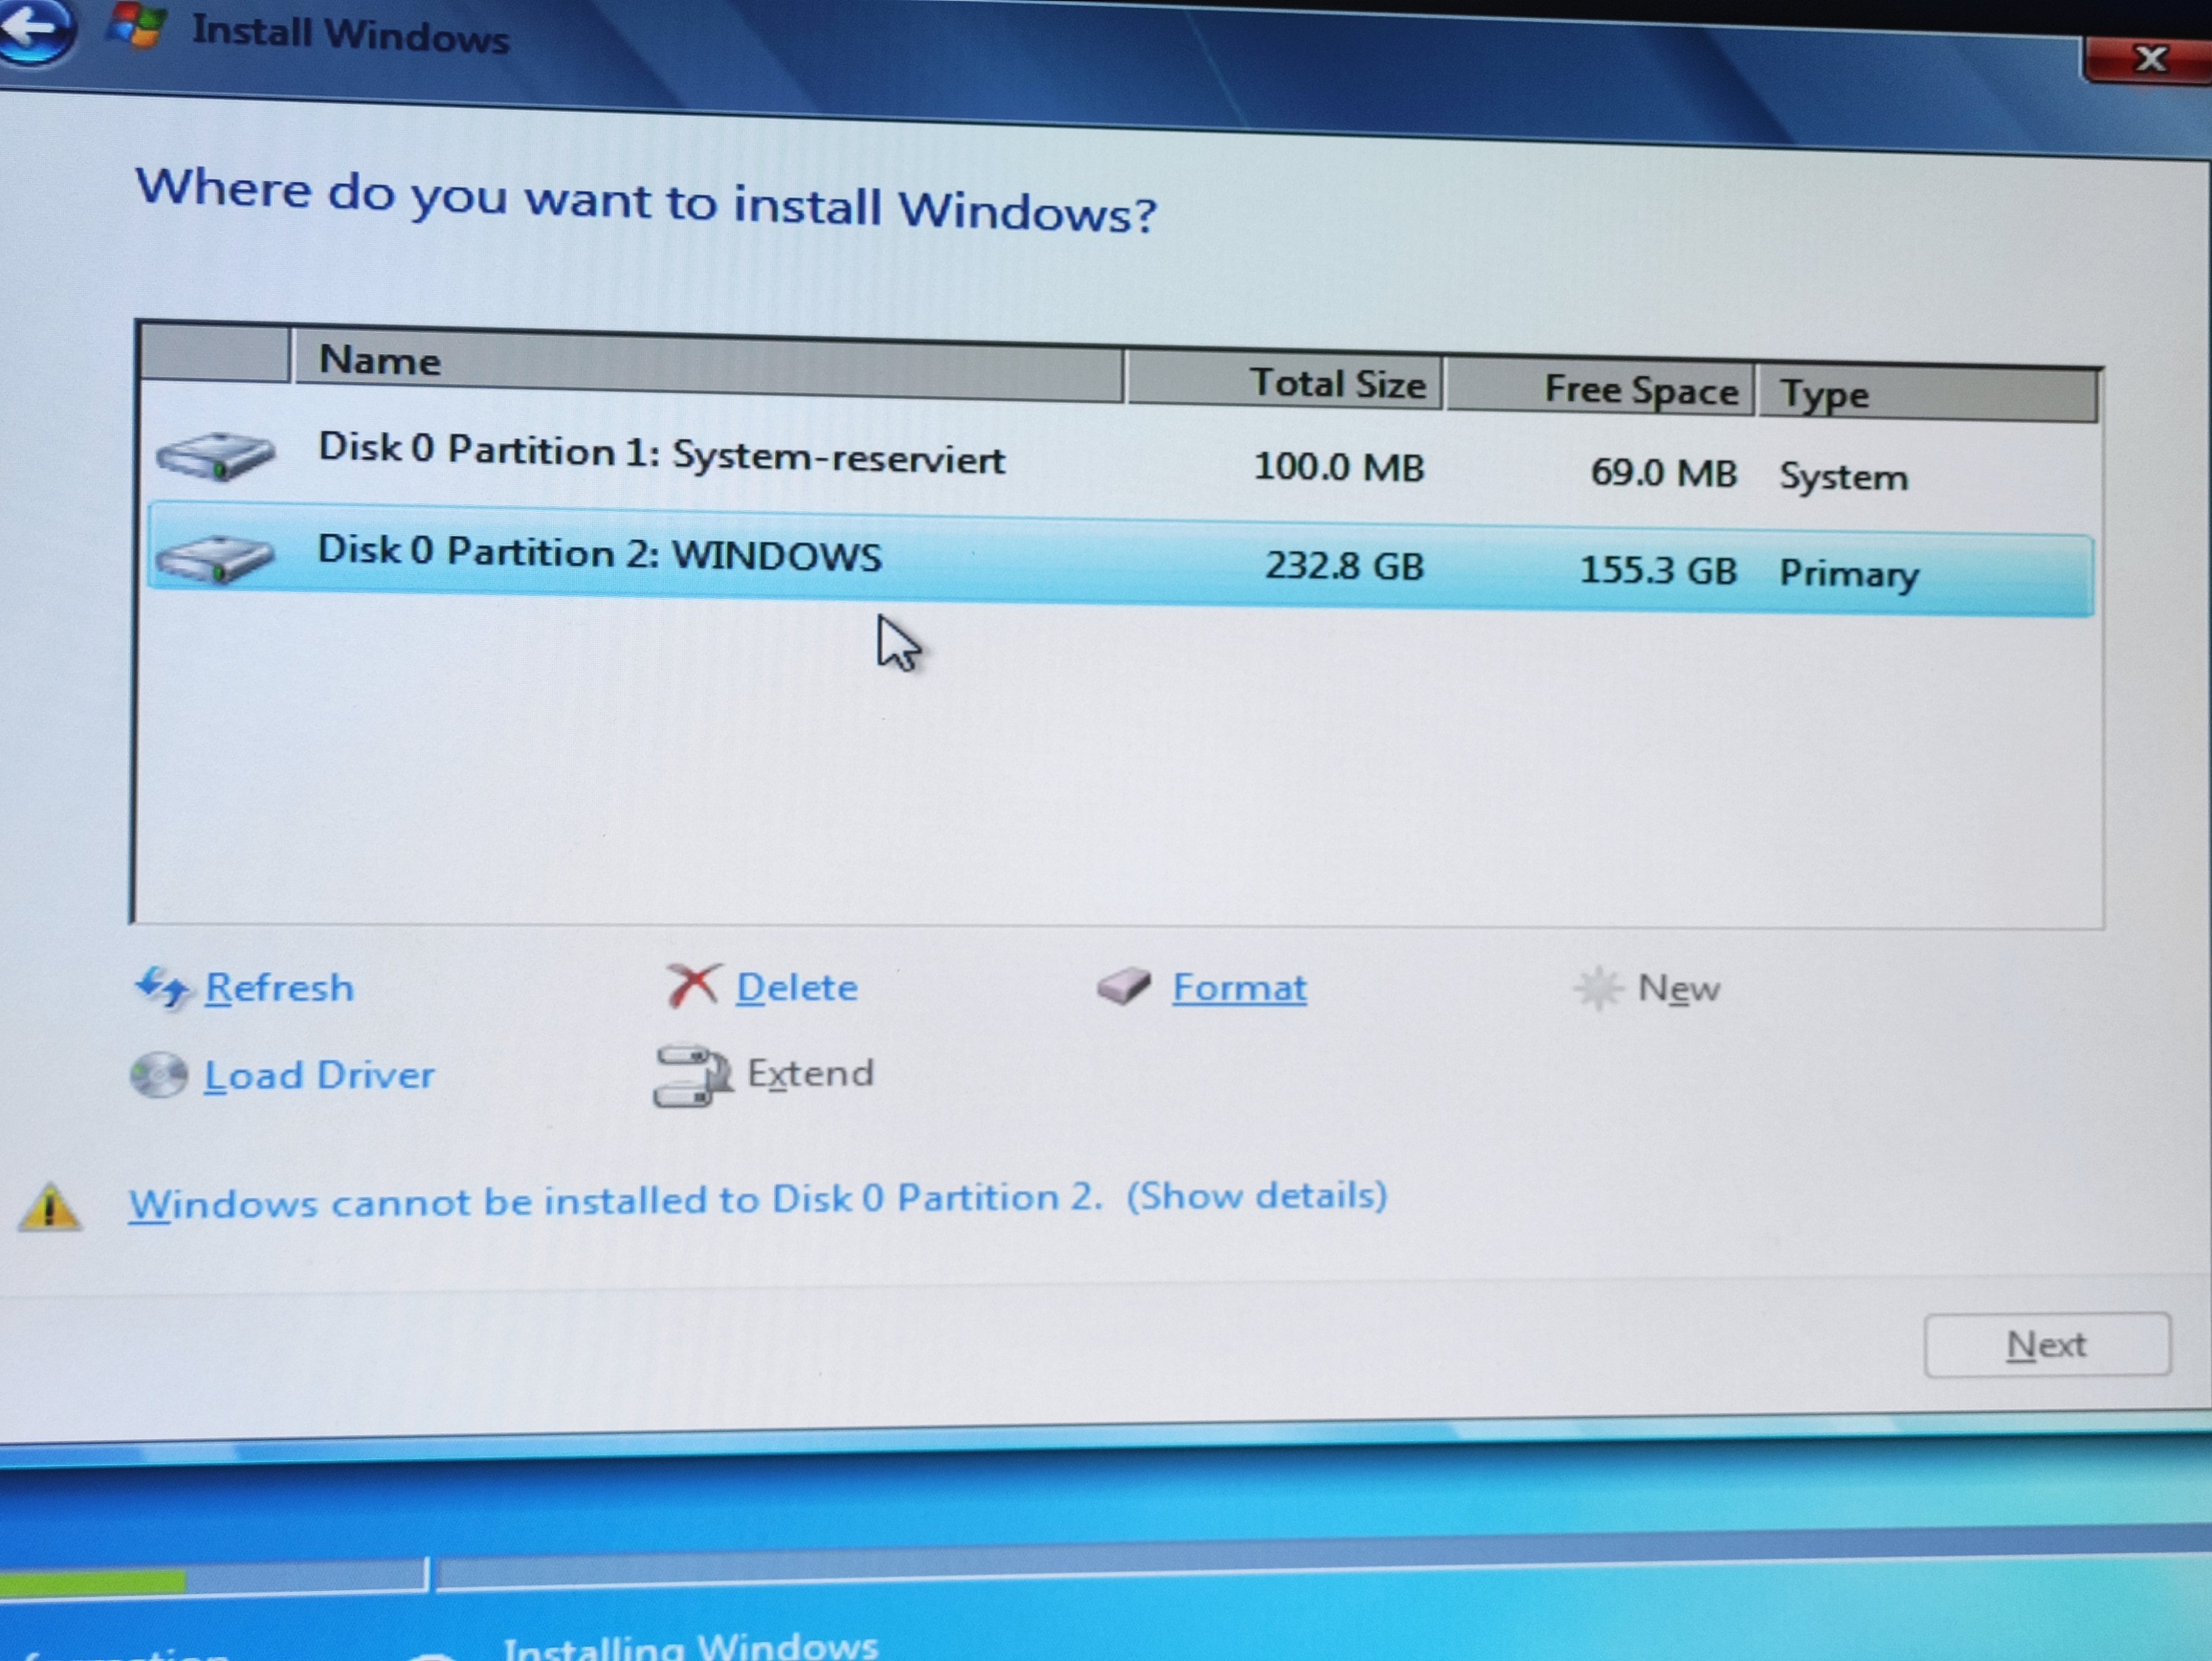Select Disk 0 Partition 1 System-reserviert
The width and height of the screenshot is (2212, 1661).
tap(660, 455)
